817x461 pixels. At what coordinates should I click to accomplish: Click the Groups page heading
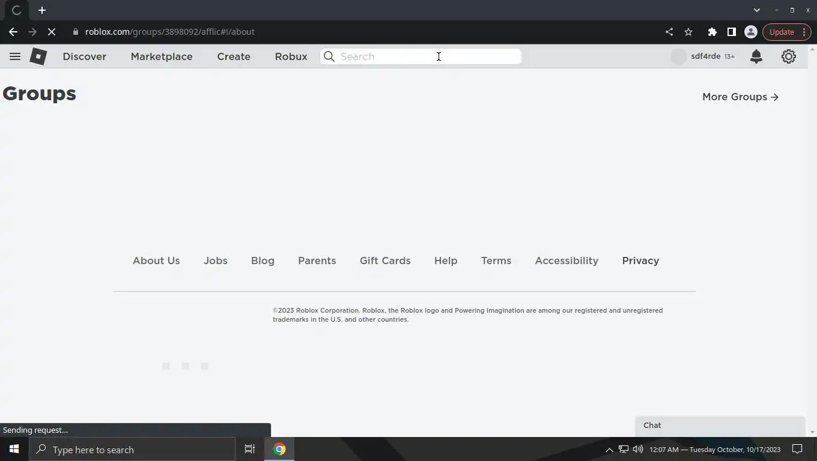coord(40,94)
